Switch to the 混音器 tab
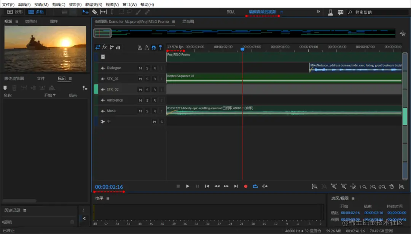Screen dimensions: 411x234 point(188,22)
